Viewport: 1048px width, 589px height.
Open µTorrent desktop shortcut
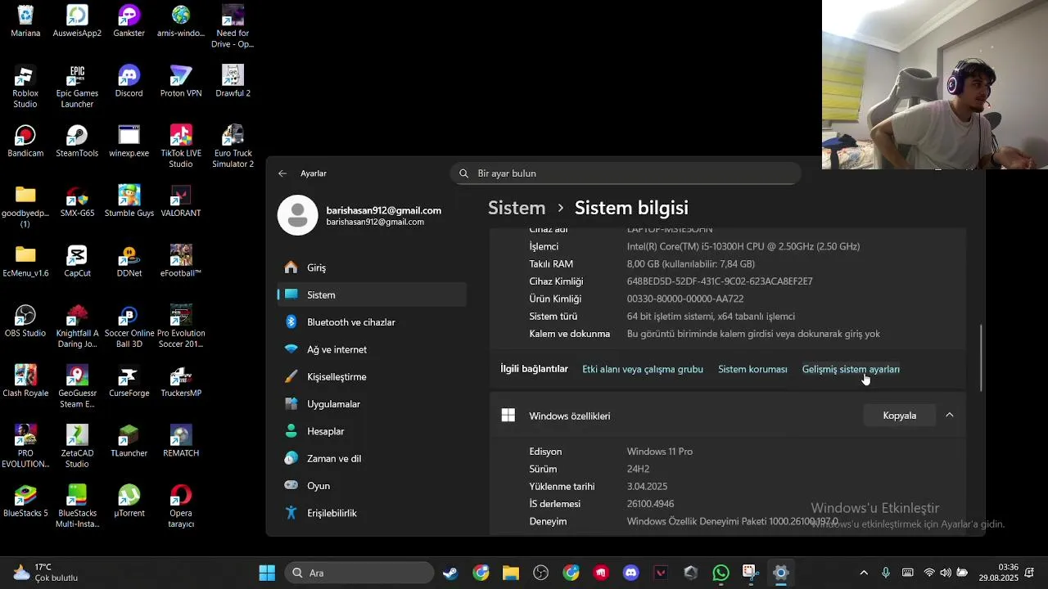point(129,501)
